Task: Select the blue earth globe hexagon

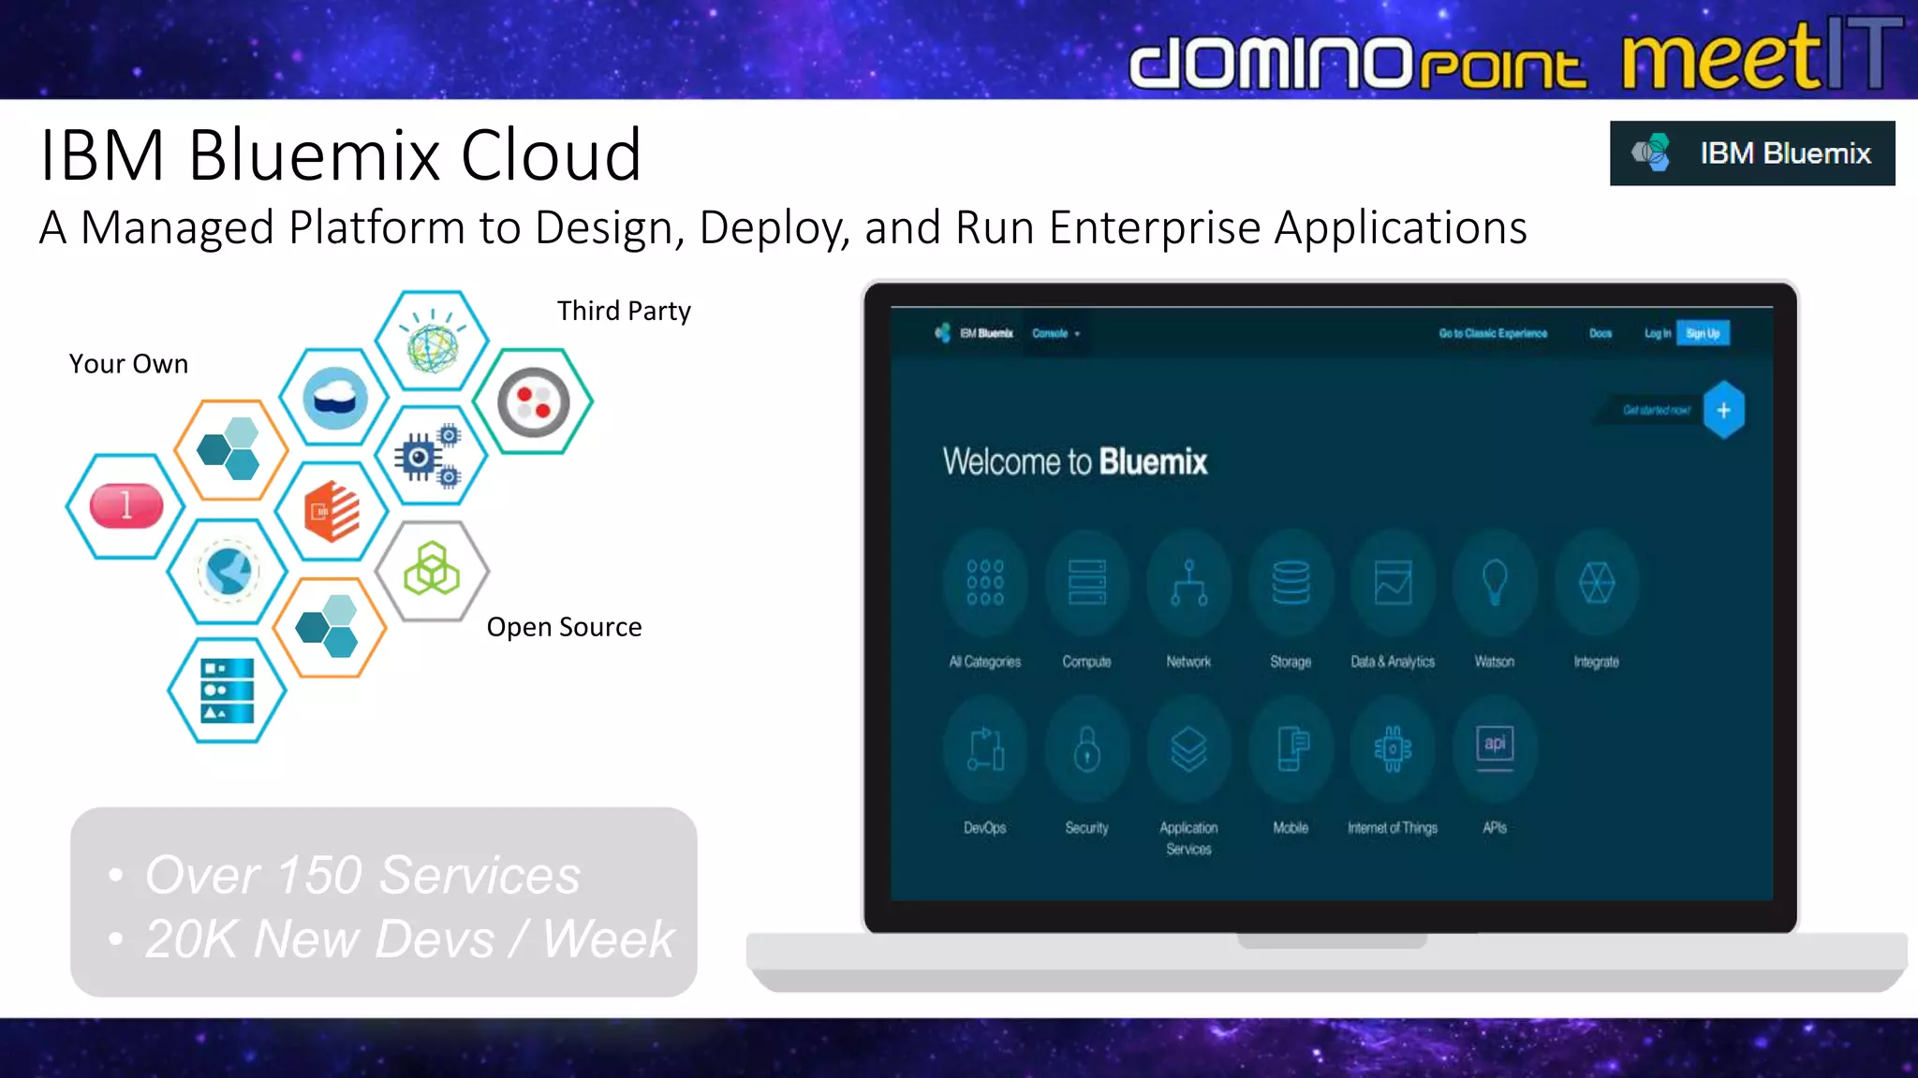Action: click(x=228, y=571)
